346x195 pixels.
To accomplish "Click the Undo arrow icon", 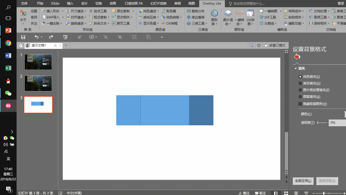I will (x=37, y=37).
